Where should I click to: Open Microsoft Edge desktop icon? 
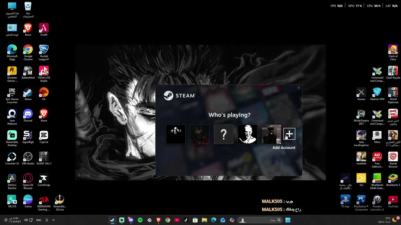coord(12,52)
